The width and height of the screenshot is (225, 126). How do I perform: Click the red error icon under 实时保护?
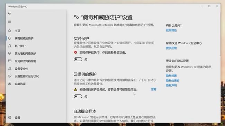(75, 52)
